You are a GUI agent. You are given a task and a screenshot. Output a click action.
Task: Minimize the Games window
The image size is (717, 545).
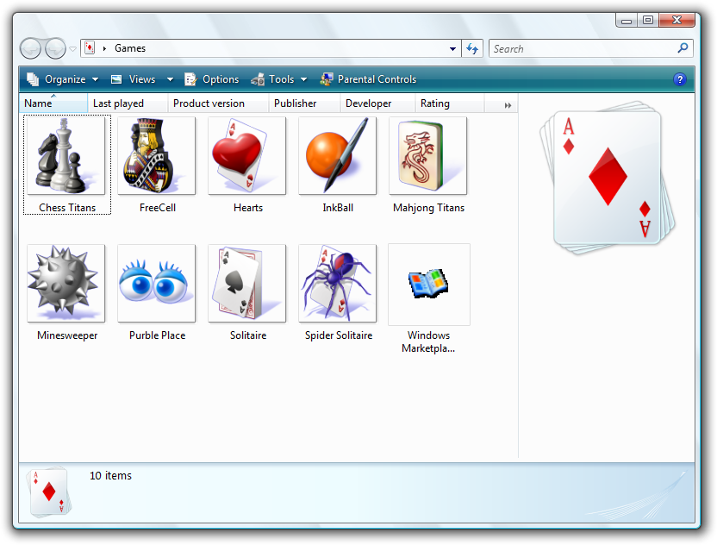click(627, 21)
